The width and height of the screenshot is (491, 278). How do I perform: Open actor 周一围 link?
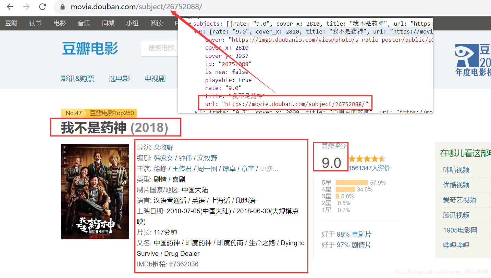click(207, 169)
